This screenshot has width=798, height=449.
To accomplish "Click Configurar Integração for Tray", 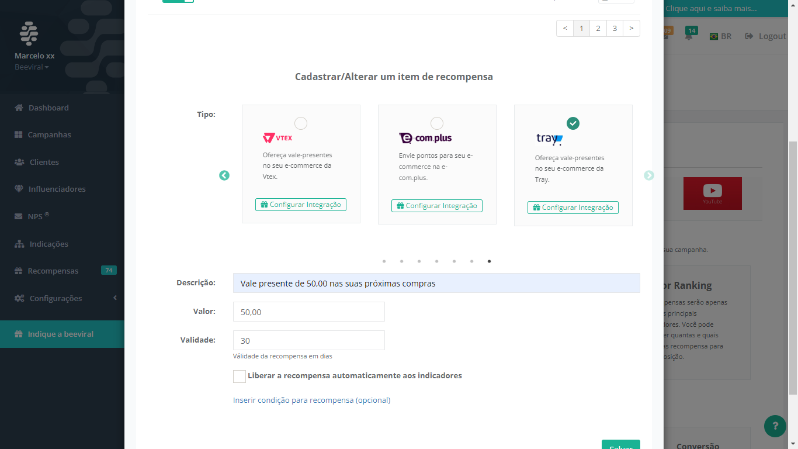I will click(x=573, y=208).
